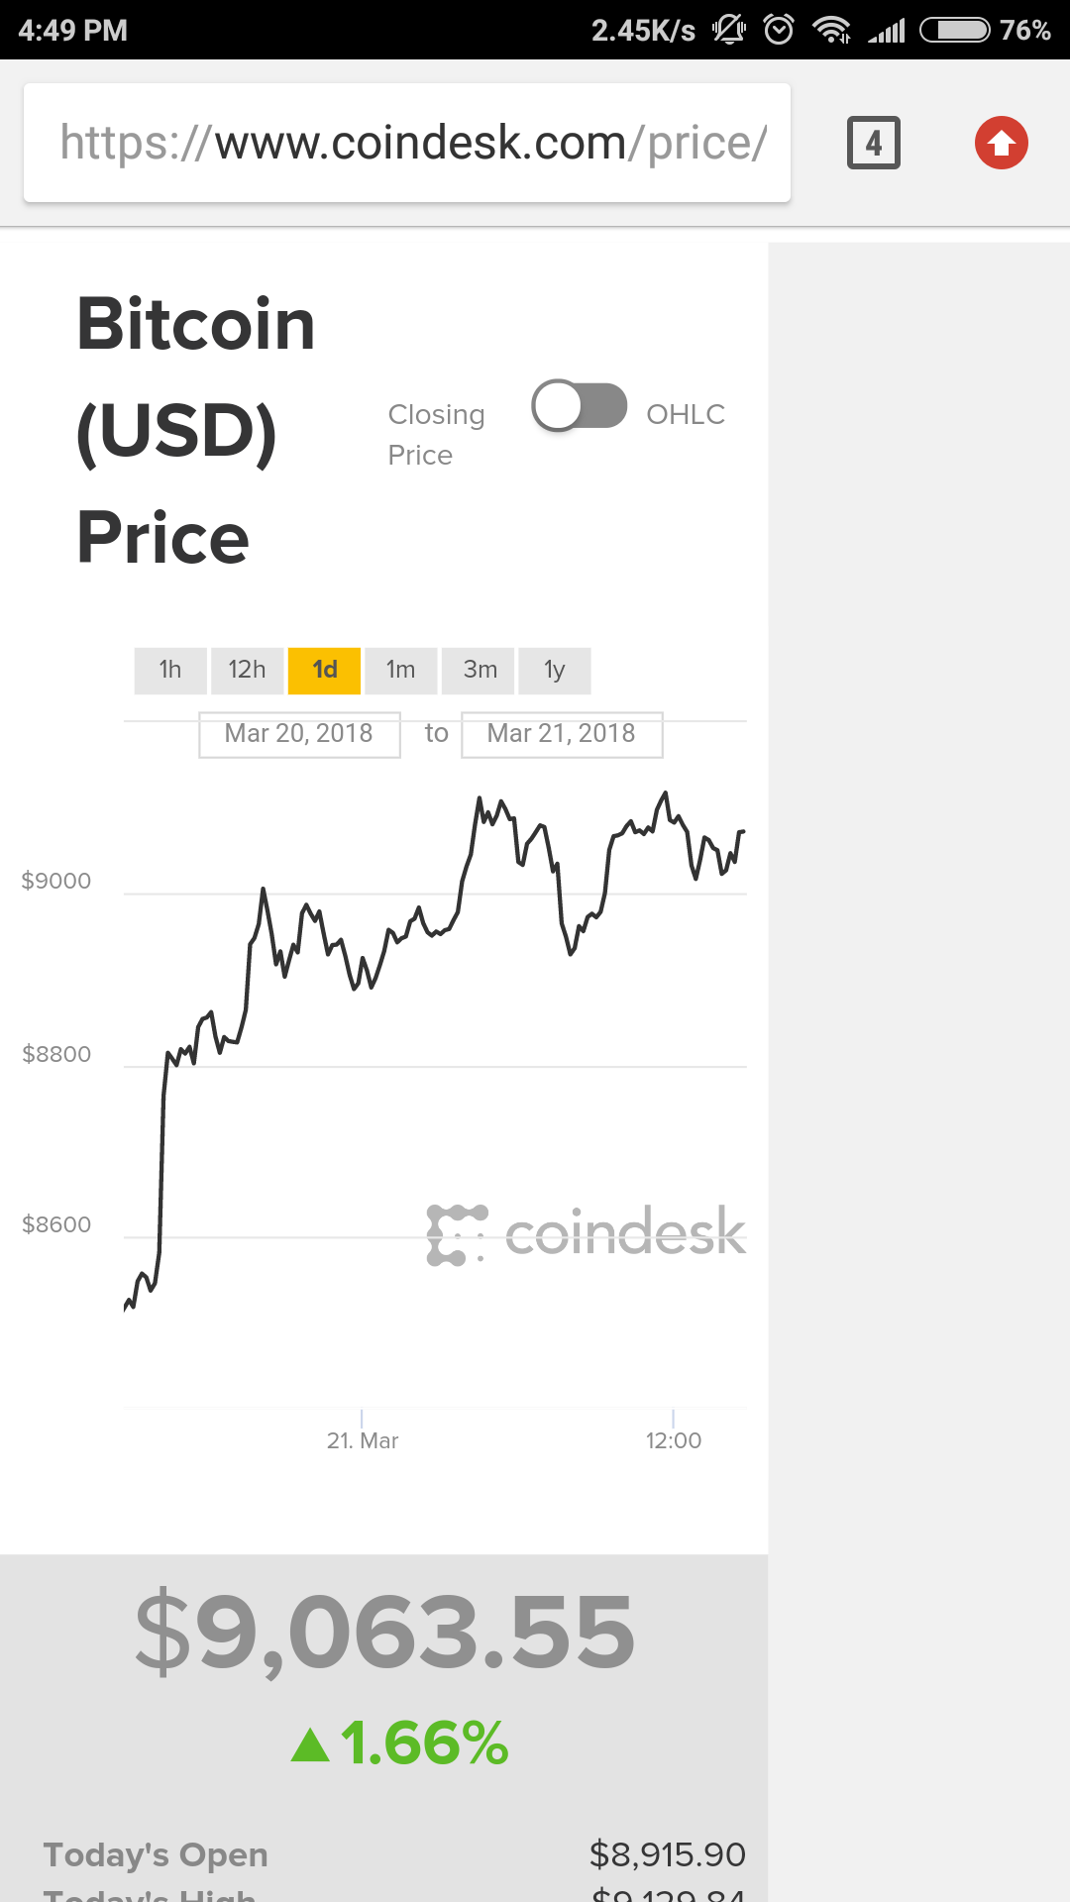
Task: Click the CoinDesk logo watermark on chart
Action: [x=586, y=1234]
